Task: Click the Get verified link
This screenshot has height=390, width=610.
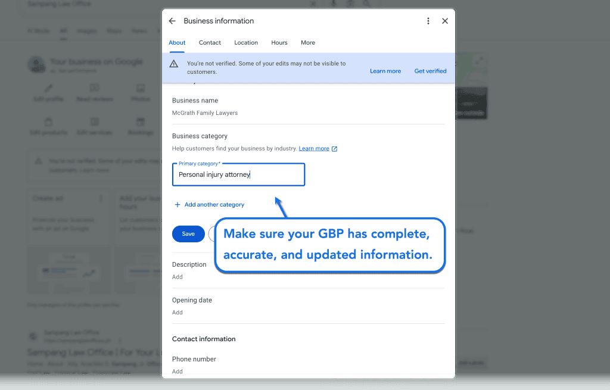Action: click(x=430, y=71)
